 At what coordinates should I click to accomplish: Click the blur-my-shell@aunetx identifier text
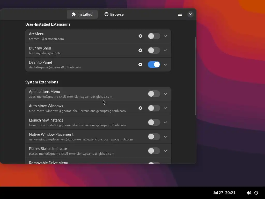click(45, 53)
